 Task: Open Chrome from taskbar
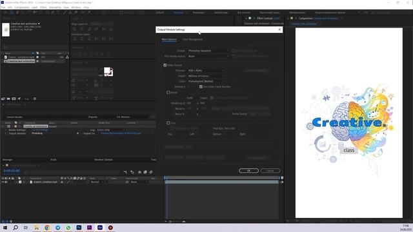(47, 227)
